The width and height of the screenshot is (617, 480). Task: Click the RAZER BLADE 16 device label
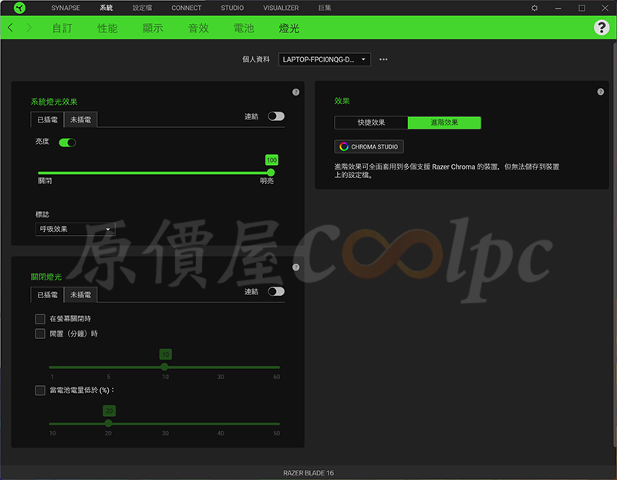[x=308, y=473]
